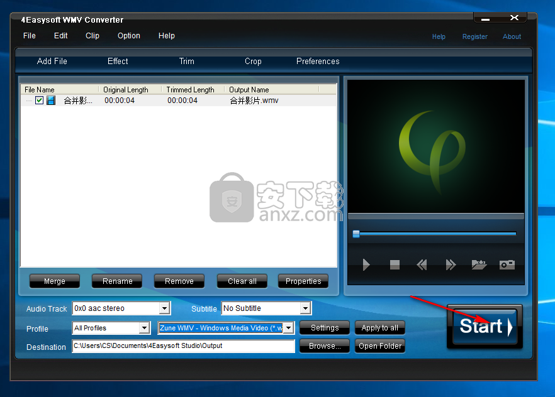Play the preview video
555x397 pixels.
(x=366, y=264)
